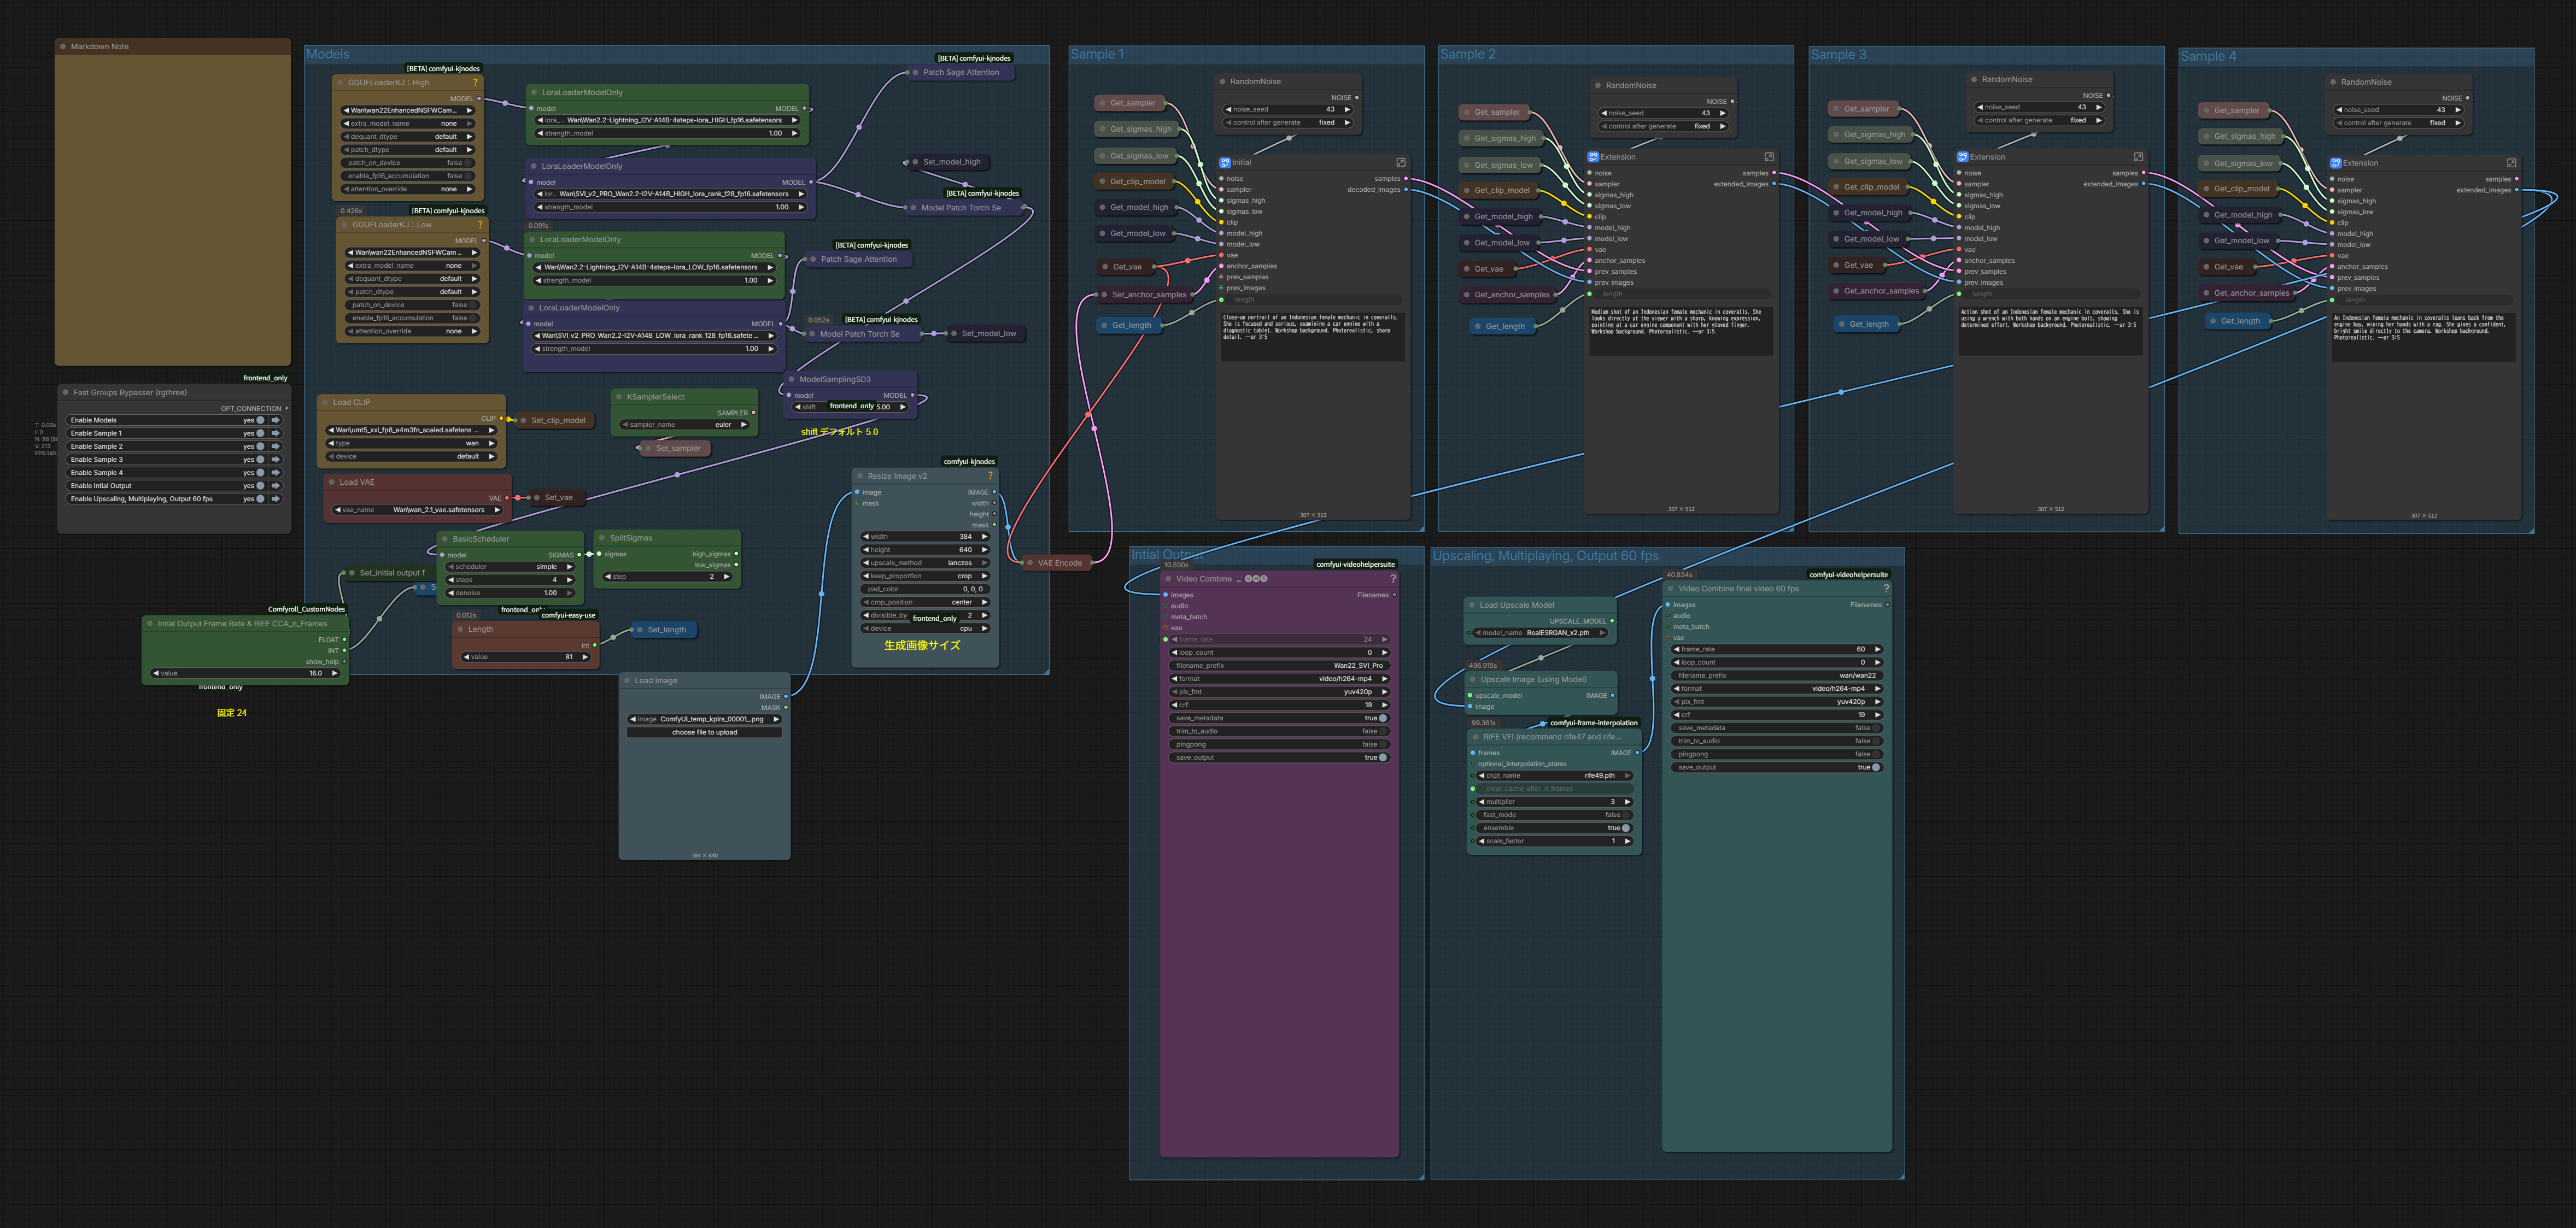Screen dimensions: 2576x1228
Task: Jump to Models group via arrow icon
Action: point(276,420)
